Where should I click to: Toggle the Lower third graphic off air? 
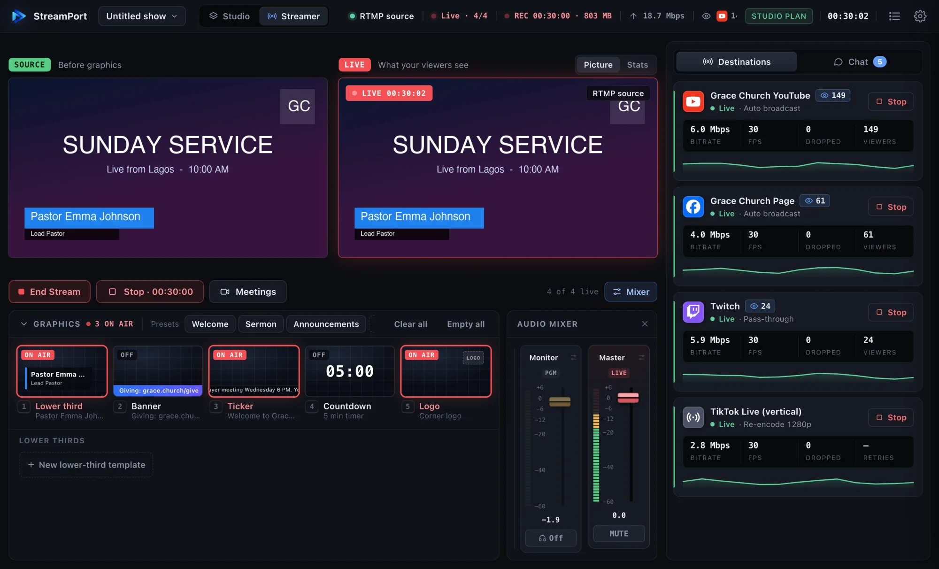click(x=62, y=371)
